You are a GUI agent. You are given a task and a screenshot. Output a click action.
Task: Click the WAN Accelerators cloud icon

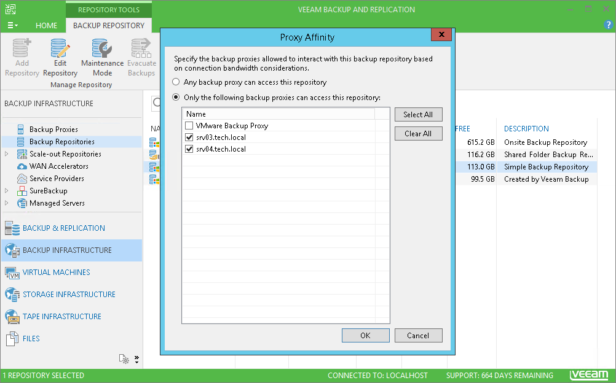pos(22,166)
